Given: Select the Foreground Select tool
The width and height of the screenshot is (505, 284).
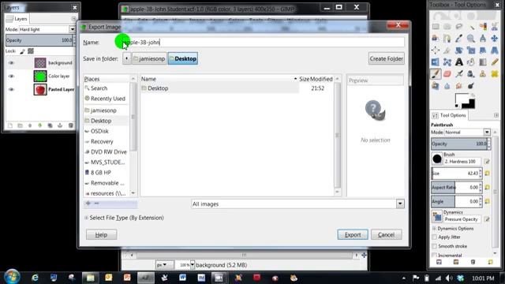Looking at the screenshot, I should click(x=436, y=39).
